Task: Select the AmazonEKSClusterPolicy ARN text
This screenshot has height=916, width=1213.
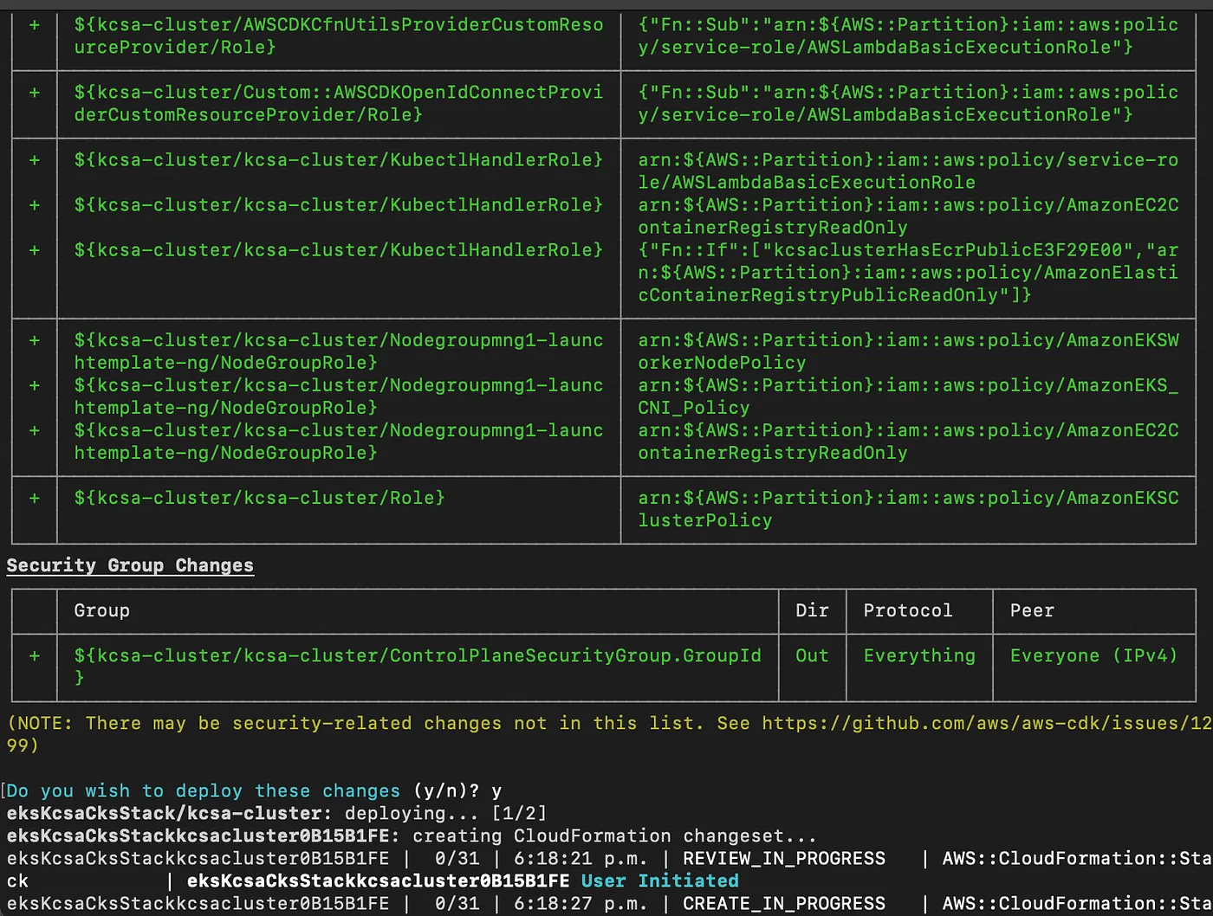Action: pyautogui.click(x=908, y=509)
